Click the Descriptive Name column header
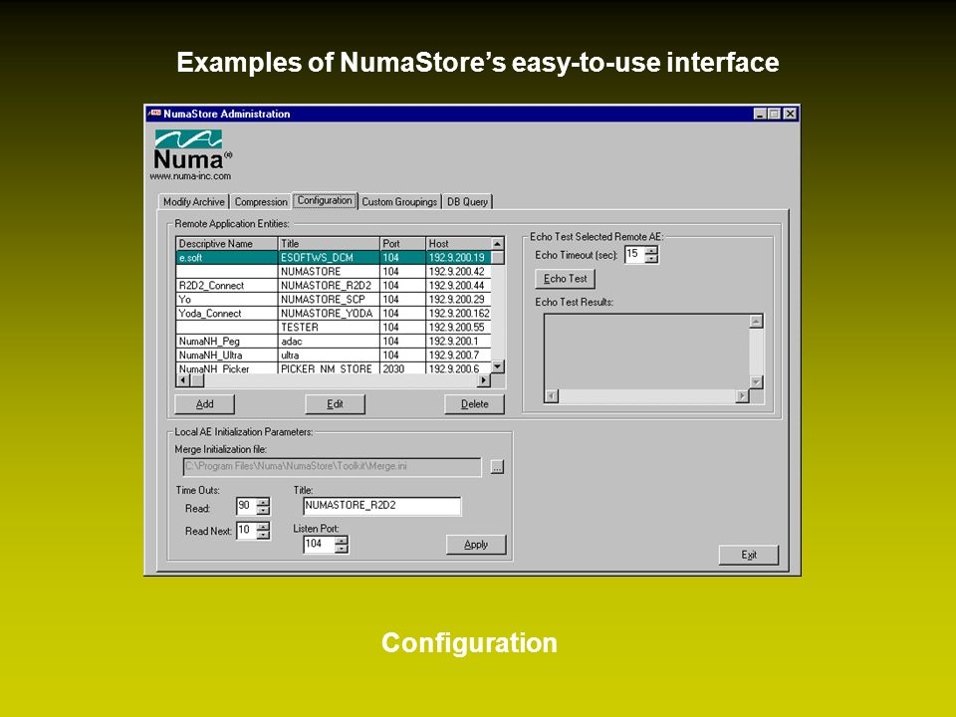 click(226, 243)
